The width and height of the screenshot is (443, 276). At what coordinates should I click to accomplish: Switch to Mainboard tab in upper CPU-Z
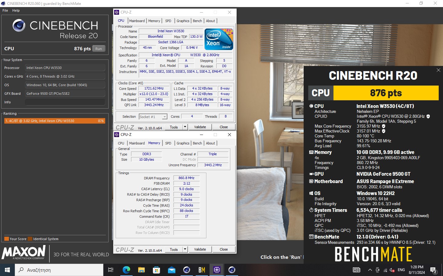point(137,21)
